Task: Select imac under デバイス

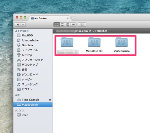Action: point(33,115)
